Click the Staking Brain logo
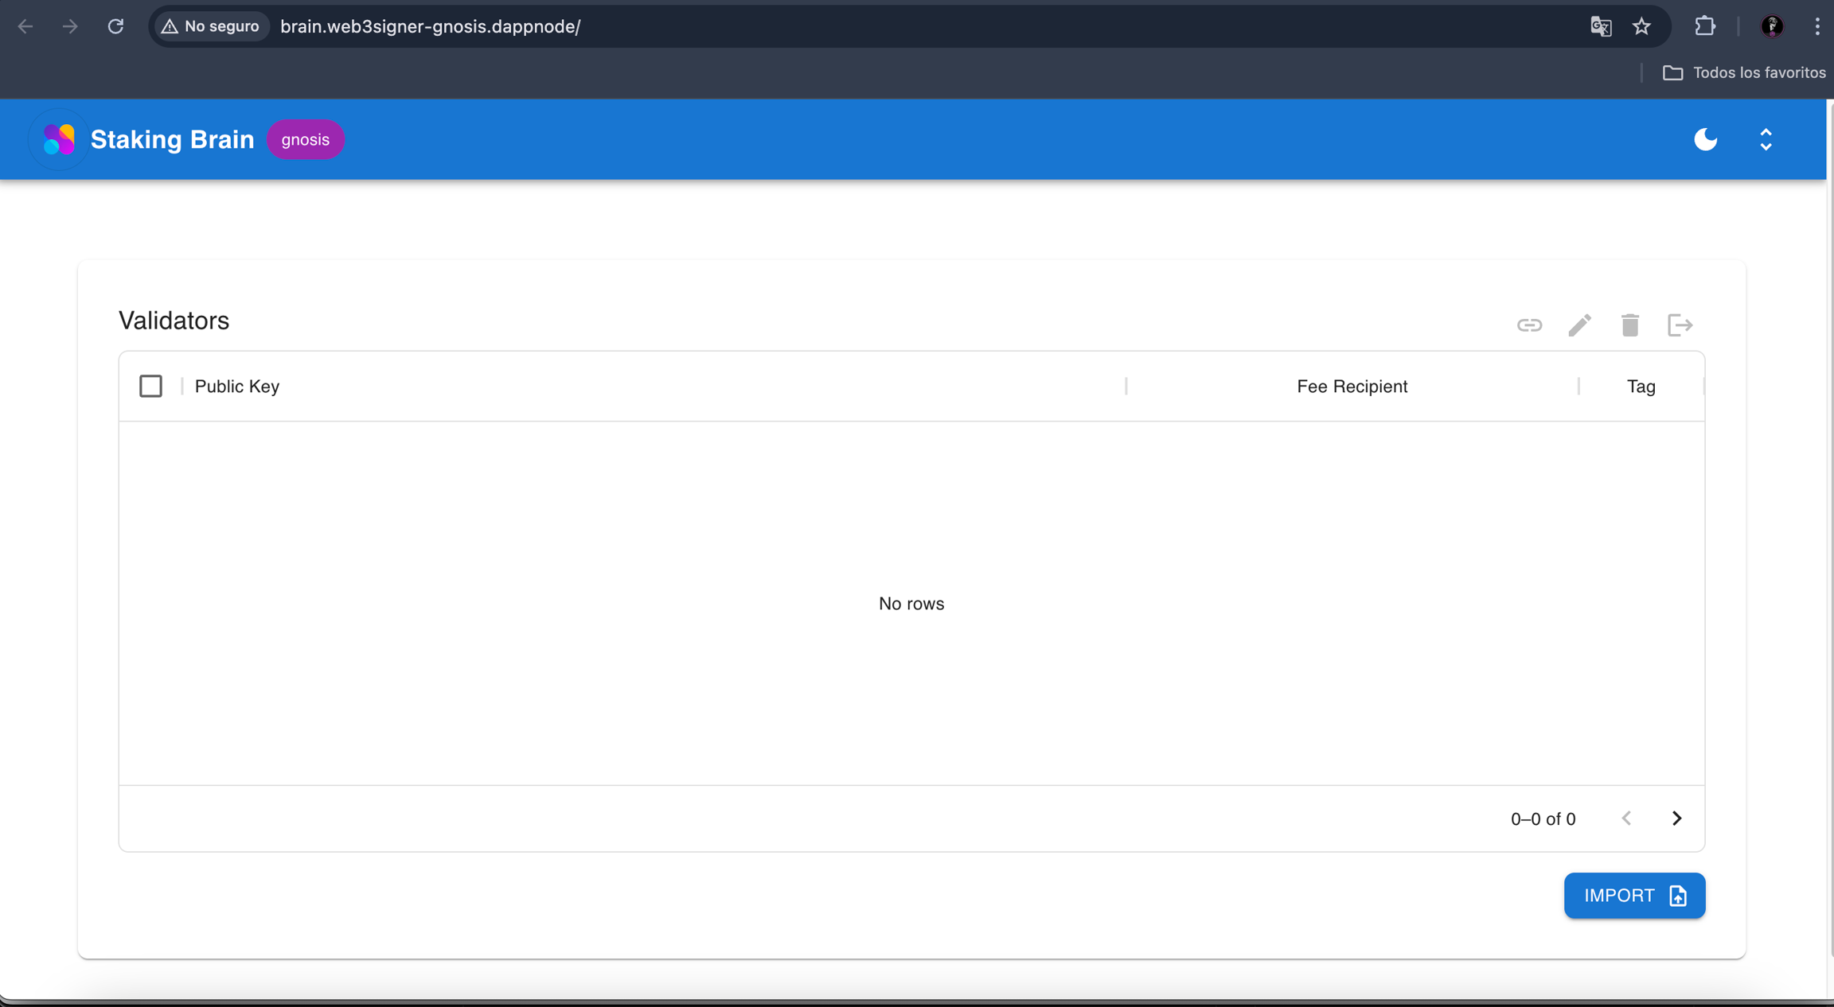Screen dimensions: 1834x1007 point(59,139)
